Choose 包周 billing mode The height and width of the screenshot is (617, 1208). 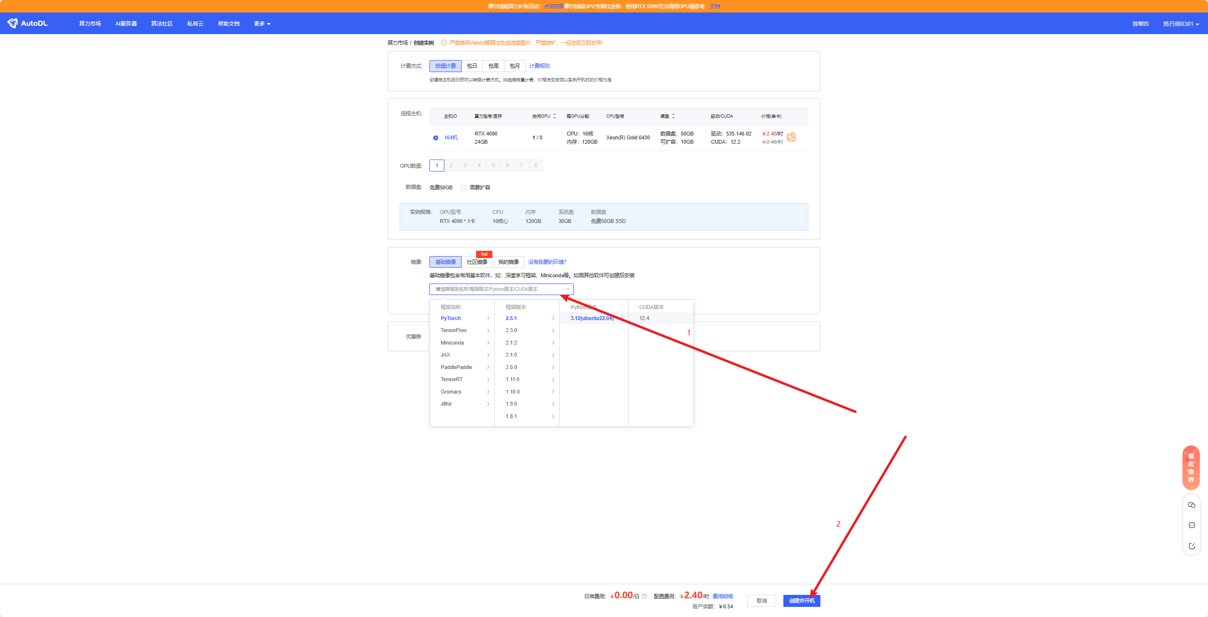pos(493,66)
